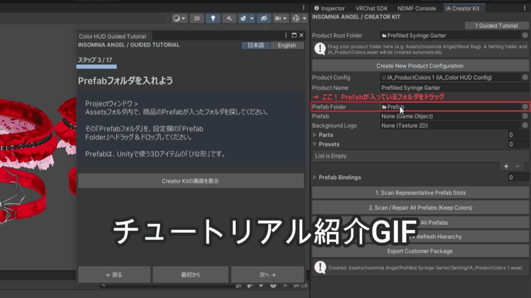This screenshot has height=298, width=531.
Task: Open Scene view three-dot options menu
Action: click(x=303, y=8)
